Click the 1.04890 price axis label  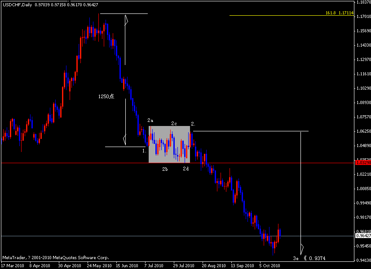[364, 145]
